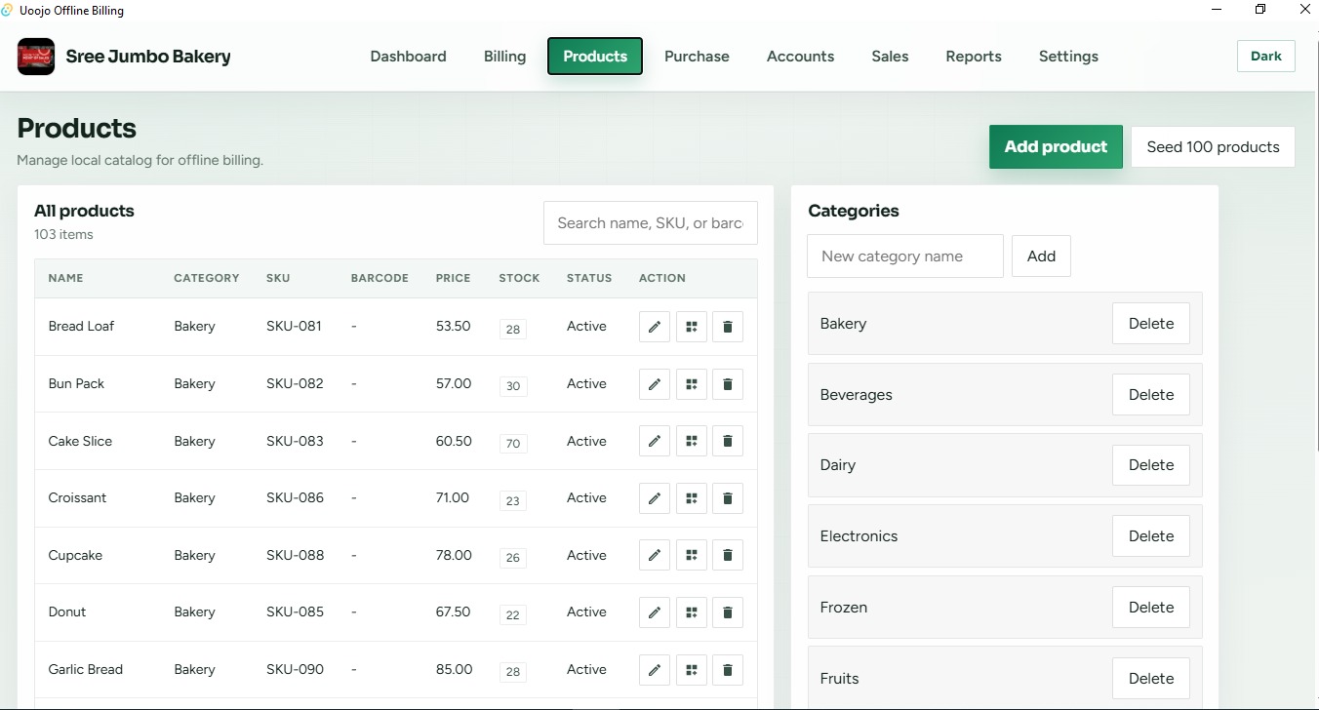Edit the Croissant product
Screen dimensions: 1319x710
[x=655, y=498]
